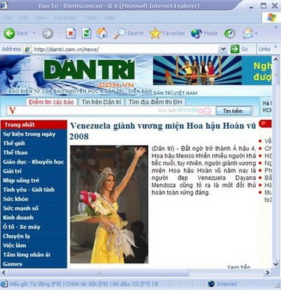Open the File menu
The height and width of the screenshot is (290, 281).
7,18
